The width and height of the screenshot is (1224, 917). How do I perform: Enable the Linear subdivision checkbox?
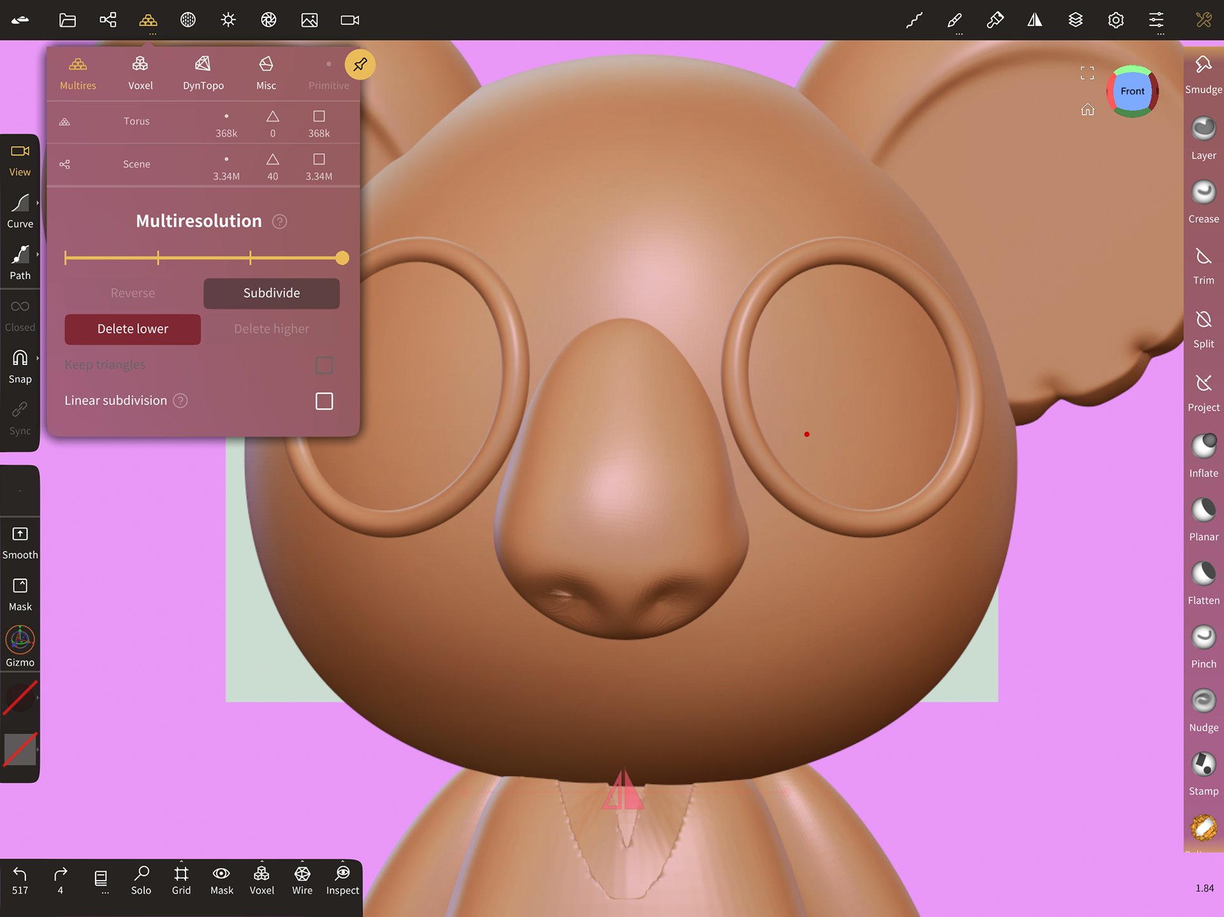pyautogui.click(x=324, y=401)
